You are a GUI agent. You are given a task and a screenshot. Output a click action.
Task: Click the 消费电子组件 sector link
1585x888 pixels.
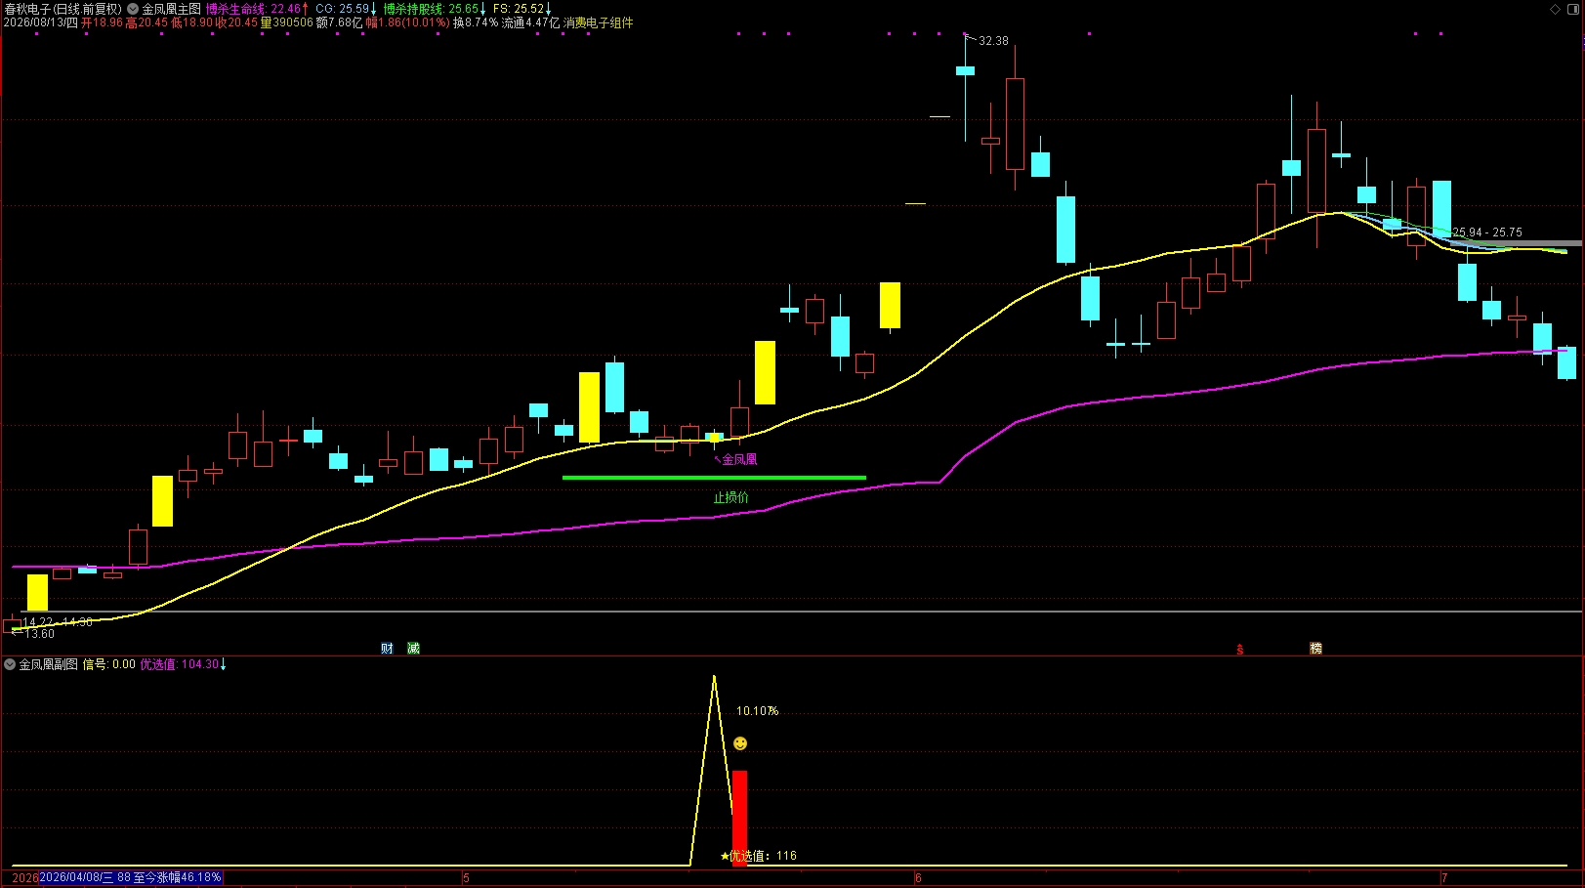[598, 22]
